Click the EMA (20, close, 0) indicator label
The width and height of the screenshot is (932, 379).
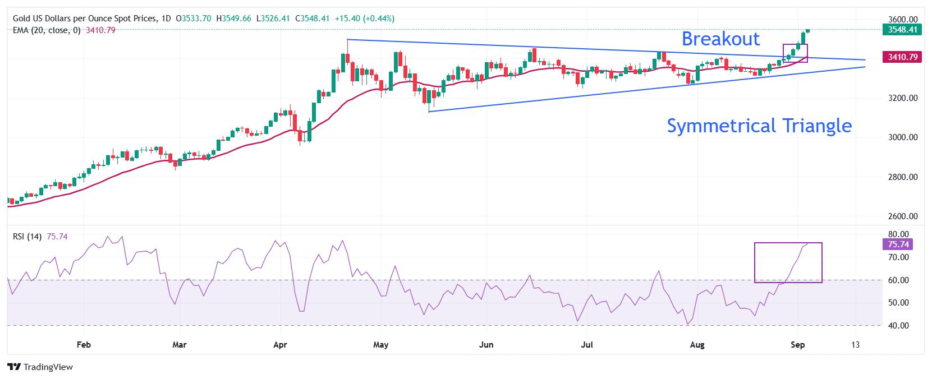click(47, 30)
